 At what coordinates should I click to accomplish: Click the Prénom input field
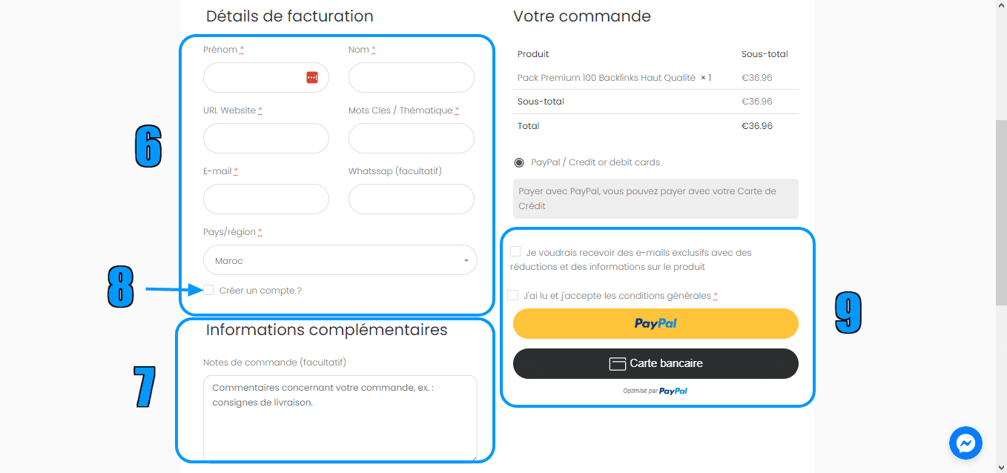[x=266, y=78]
